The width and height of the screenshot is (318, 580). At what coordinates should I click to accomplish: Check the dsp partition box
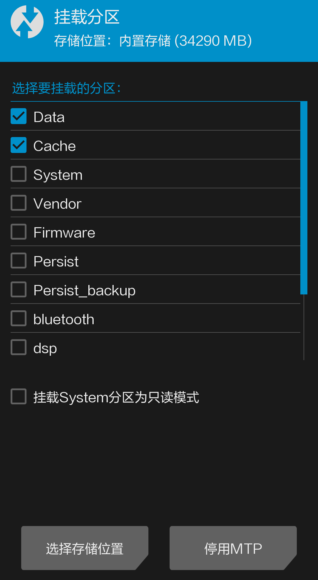pyautogui.click(x=19, y=347)
